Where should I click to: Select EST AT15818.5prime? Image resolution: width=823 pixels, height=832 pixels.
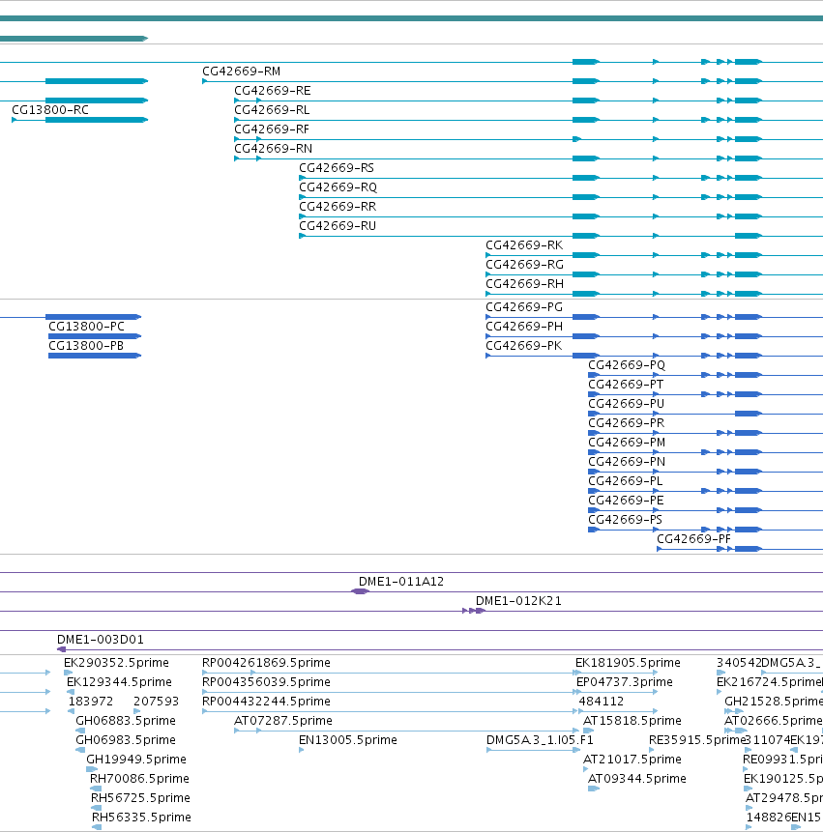point(632,721)
